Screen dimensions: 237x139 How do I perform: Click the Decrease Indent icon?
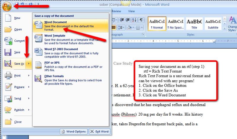click(x=122, y=20)
